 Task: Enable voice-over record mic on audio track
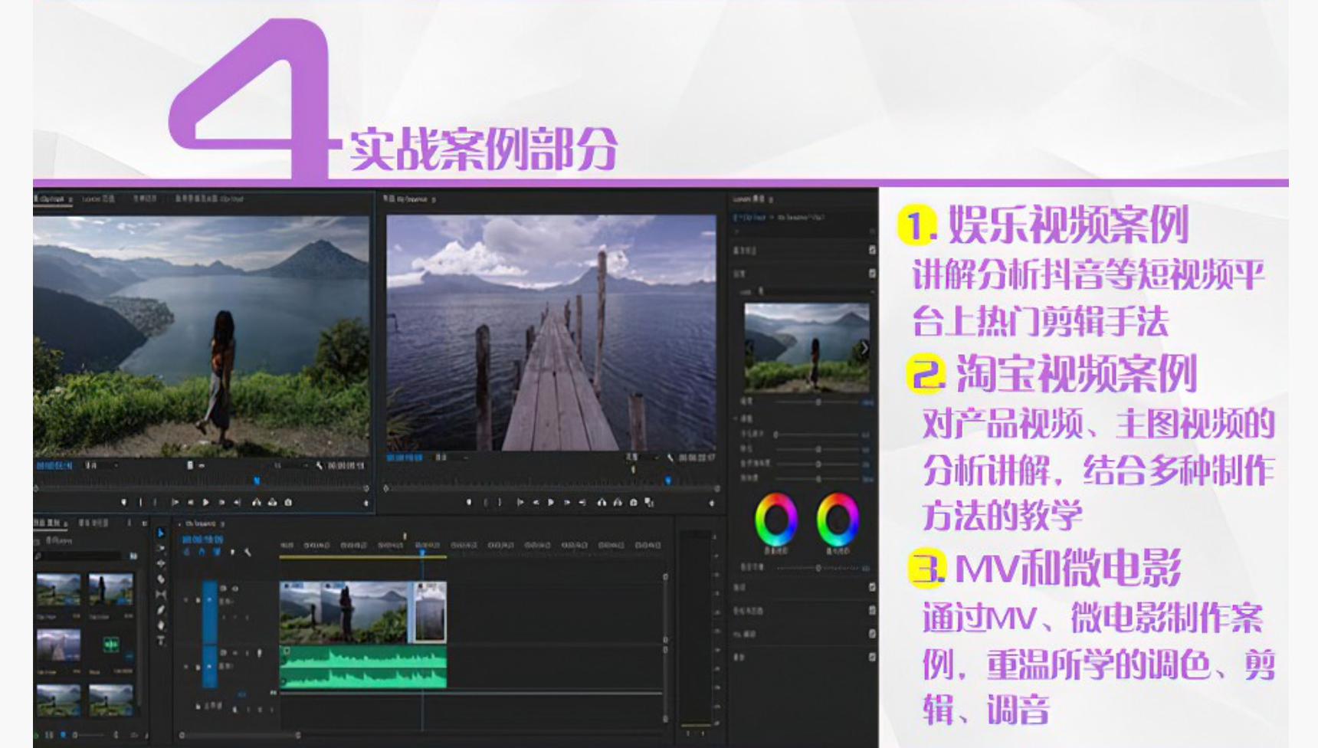(x=259, y=653)
